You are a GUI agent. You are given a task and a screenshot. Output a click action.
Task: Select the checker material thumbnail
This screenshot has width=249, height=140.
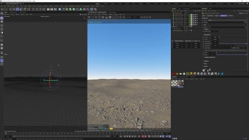pos(174,83)
